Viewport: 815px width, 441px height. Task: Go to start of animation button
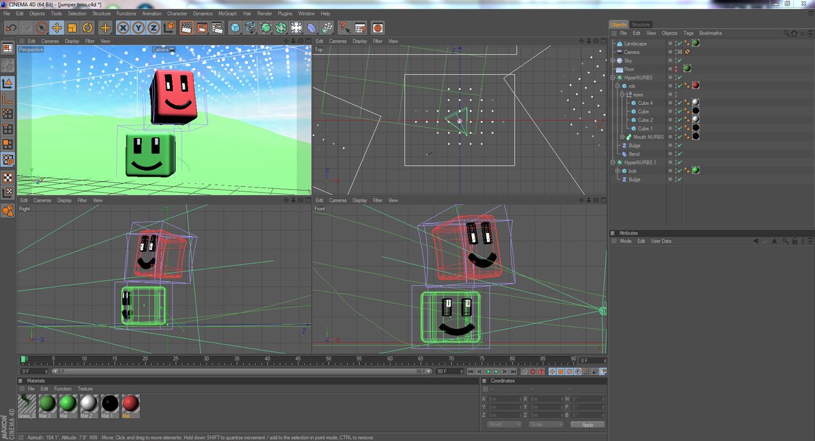(470, 372)
